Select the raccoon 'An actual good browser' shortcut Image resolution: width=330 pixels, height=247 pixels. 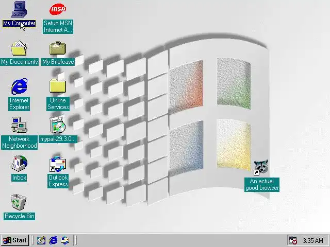(x=261, y=167)
